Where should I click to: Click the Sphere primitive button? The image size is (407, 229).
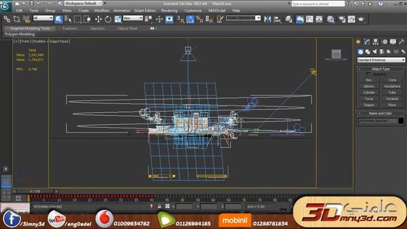(x=369, y=87)
